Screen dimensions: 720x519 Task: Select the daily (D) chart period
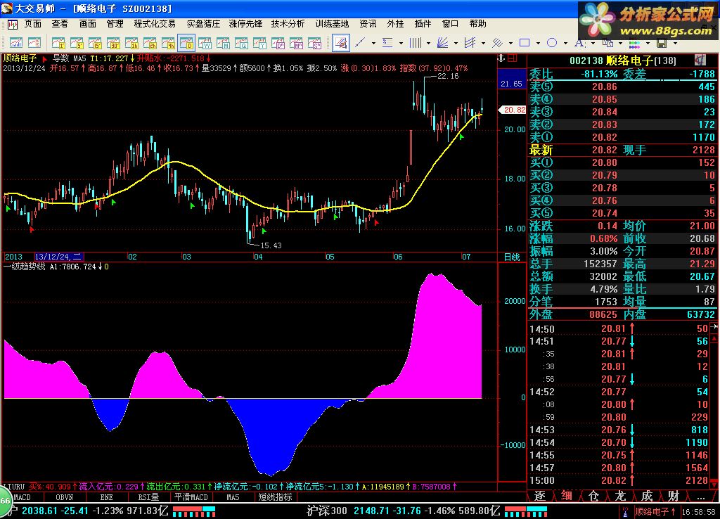click(187, 43)
